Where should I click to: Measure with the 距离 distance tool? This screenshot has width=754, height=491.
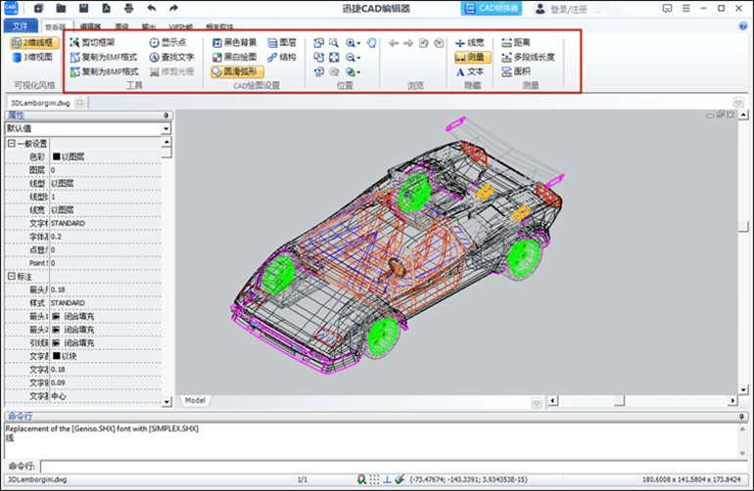click(x=516, y=42)
